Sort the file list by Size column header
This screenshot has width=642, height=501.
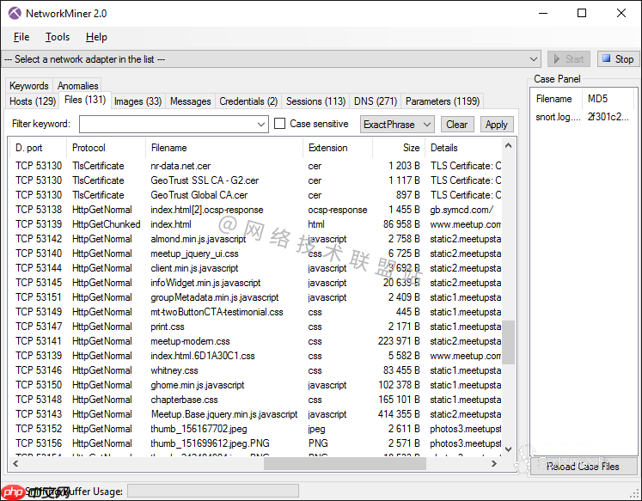[x=399, y=148]
